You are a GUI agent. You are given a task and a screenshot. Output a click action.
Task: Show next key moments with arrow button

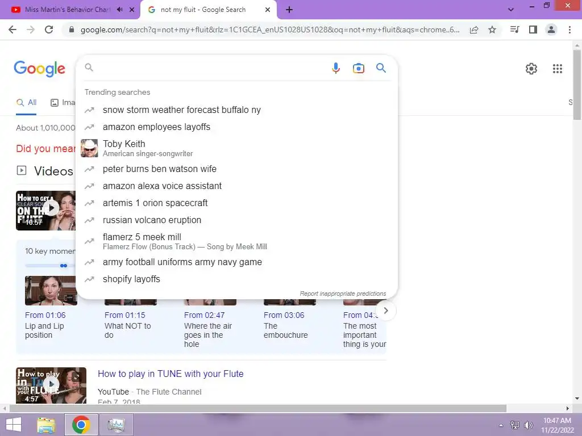click(386, 311)
